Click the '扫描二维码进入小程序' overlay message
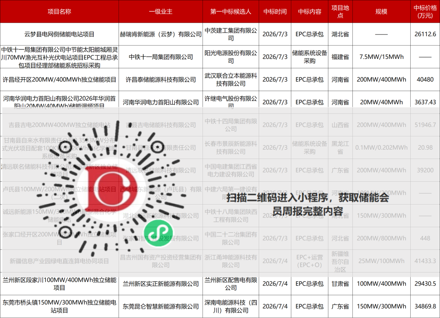The width and height of the screenshot is (440, 318). 308,204
